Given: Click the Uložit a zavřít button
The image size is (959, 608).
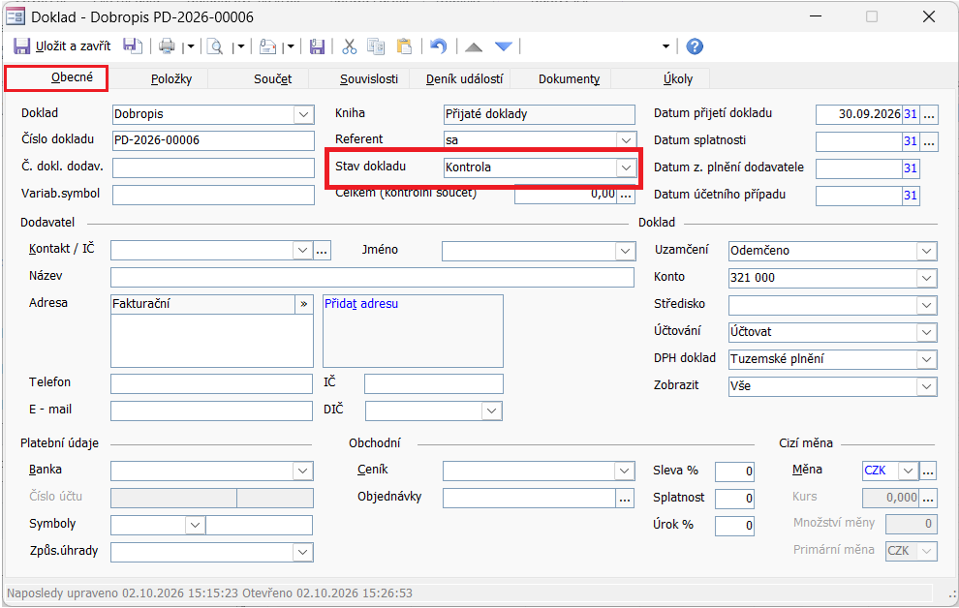Looking at the screenshot, I should point(62,46).
